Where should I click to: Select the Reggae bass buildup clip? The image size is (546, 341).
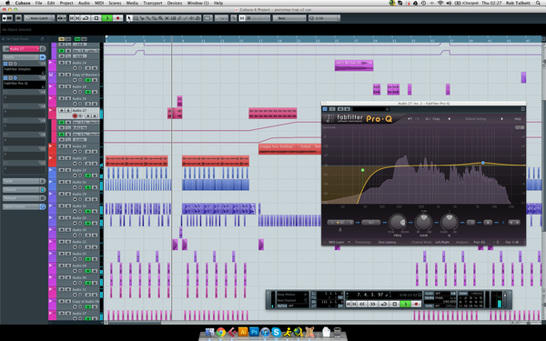(290, 149)
